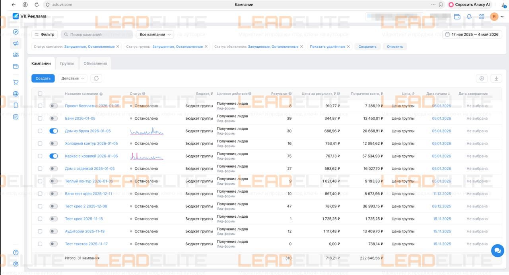The width and height of the screenshot is (509, 275).
Task: Open the megaphone campaigns section in sidebar
Action: click(x=16, y=43)
